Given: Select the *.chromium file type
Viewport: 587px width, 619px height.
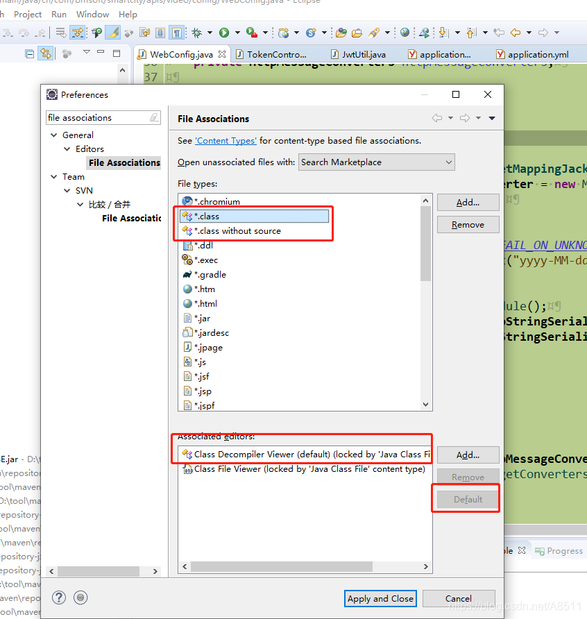Looking at the screenshot, I should coord(211,202).
